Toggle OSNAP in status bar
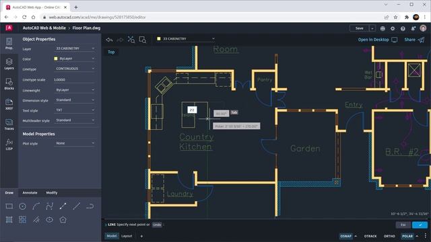The height and width of the screenshot is (242, 431). pos(345,236)
